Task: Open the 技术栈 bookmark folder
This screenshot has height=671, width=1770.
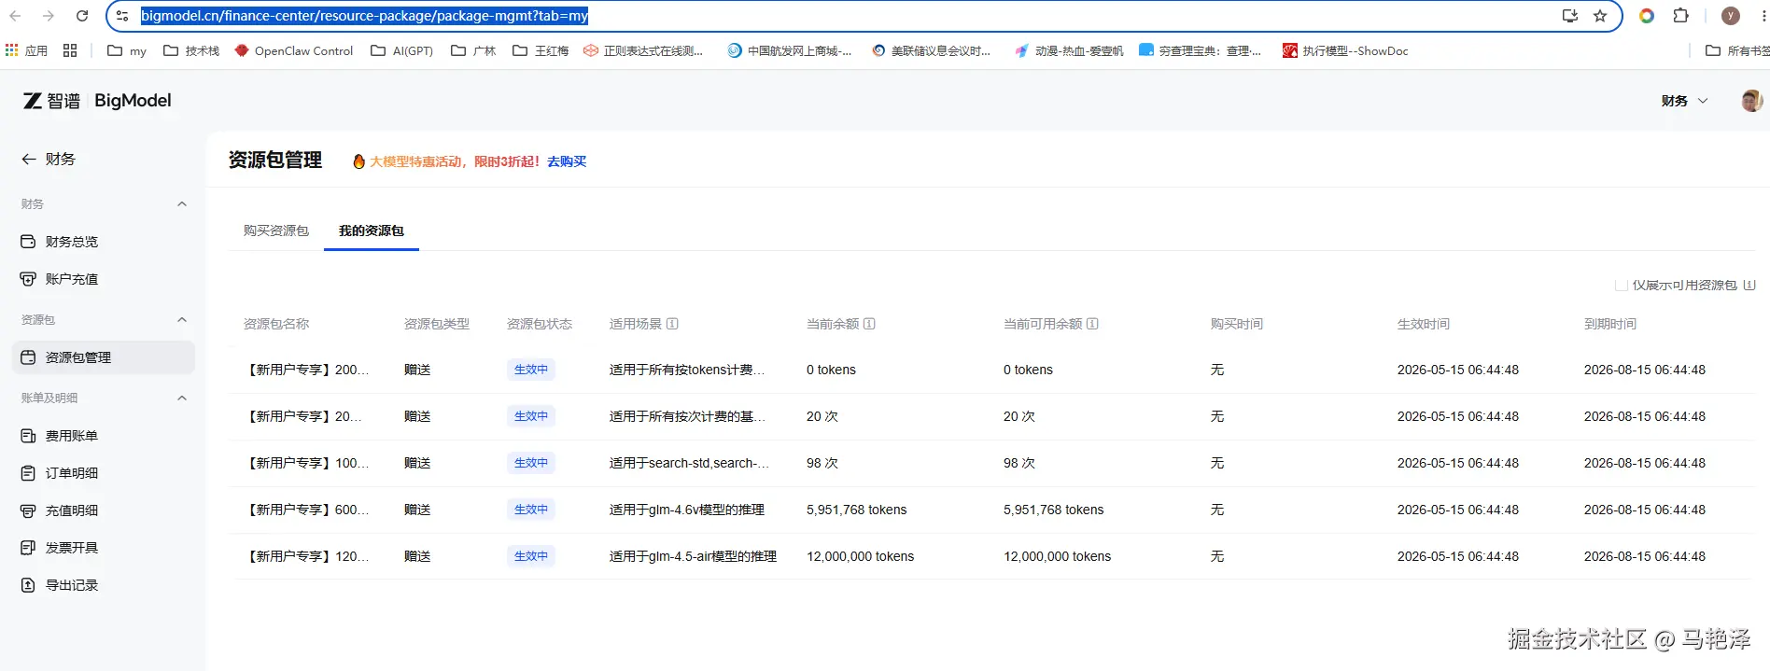Action: [191, 50]
